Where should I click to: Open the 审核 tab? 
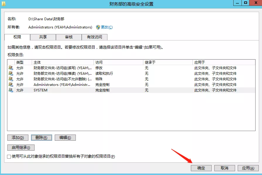click(x=69, y=37)
